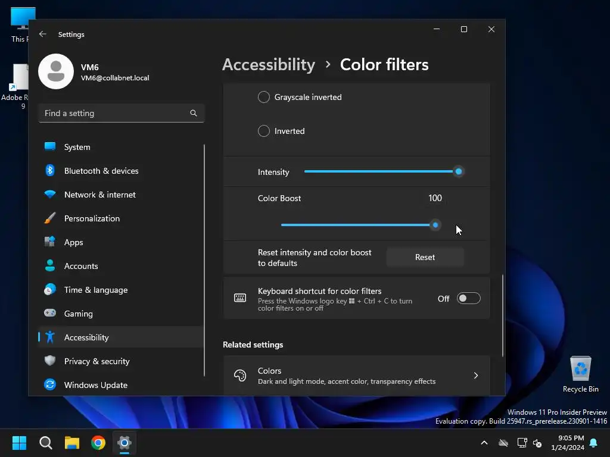
Task: Select the Grayscale inverted radio button
Action: (x=264, y=97)
